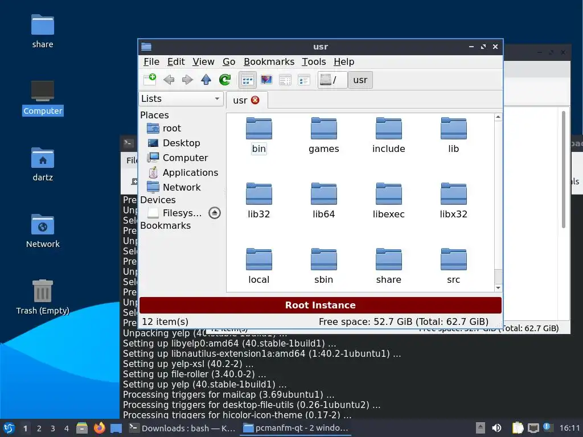Go up to the parent folder
Image resolution: width=583 pixels, height=437 pixels.
coord(206,80)
